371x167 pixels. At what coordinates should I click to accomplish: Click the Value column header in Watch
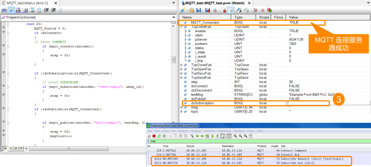(294, 17)
